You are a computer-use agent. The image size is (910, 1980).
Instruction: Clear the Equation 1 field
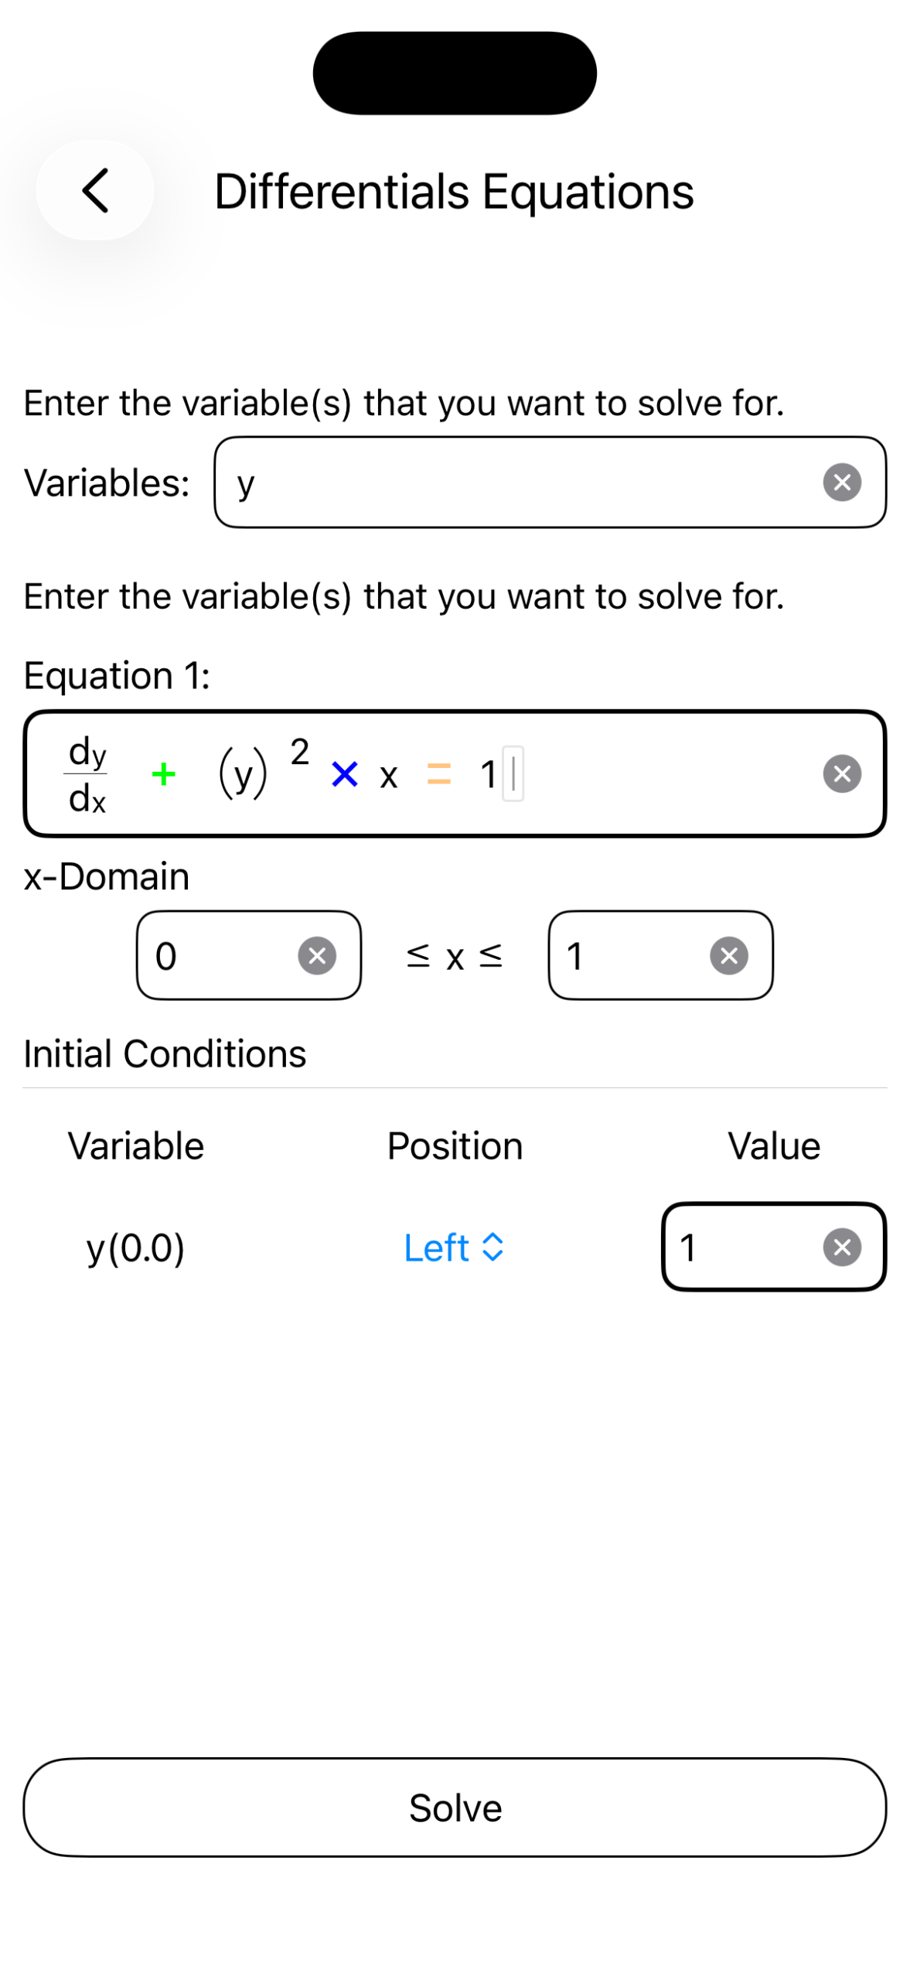click(x=842, y=773)
